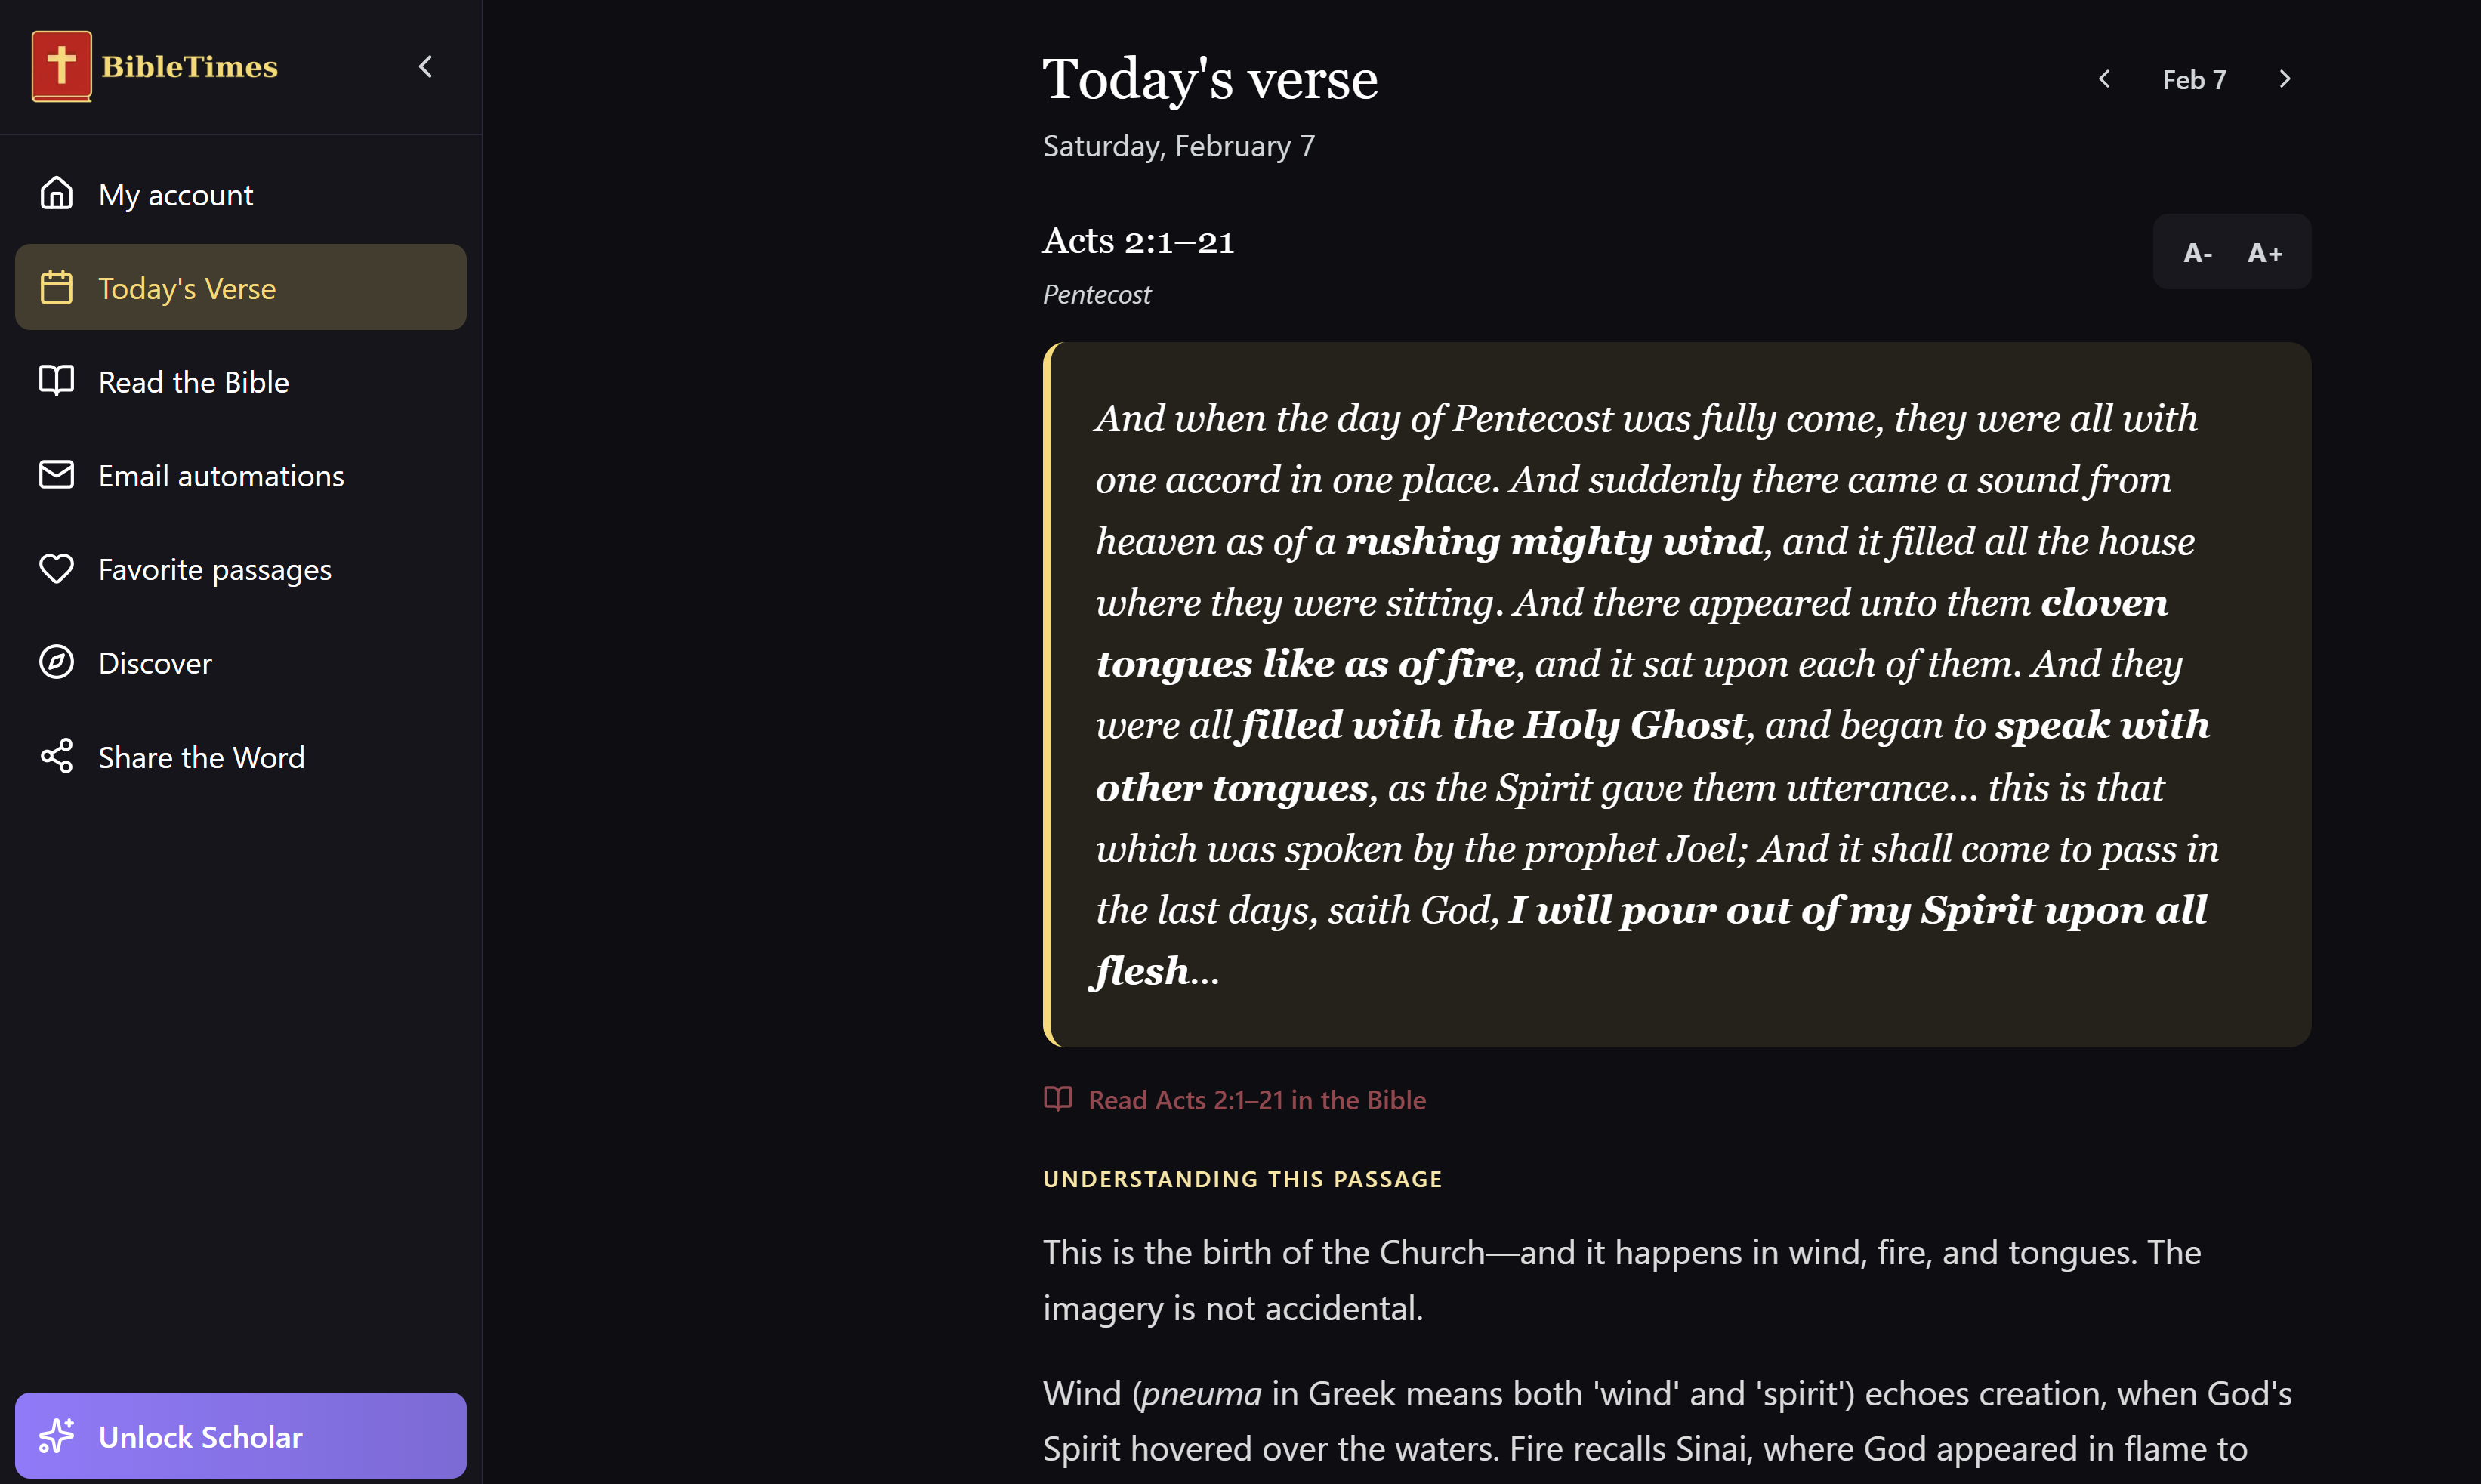2481x1484 pixels.
Task: Select the Read the Bible book icon
Action: tap(57, 381)
